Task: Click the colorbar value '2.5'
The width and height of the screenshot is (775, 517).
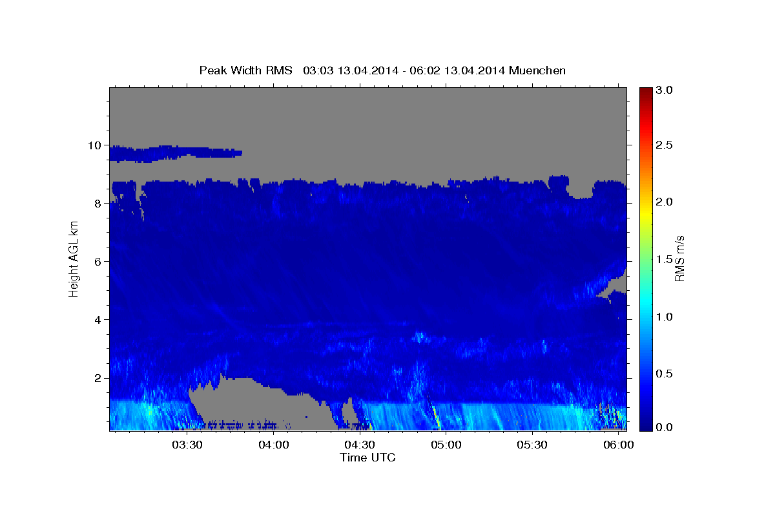Action: [665, 145]
